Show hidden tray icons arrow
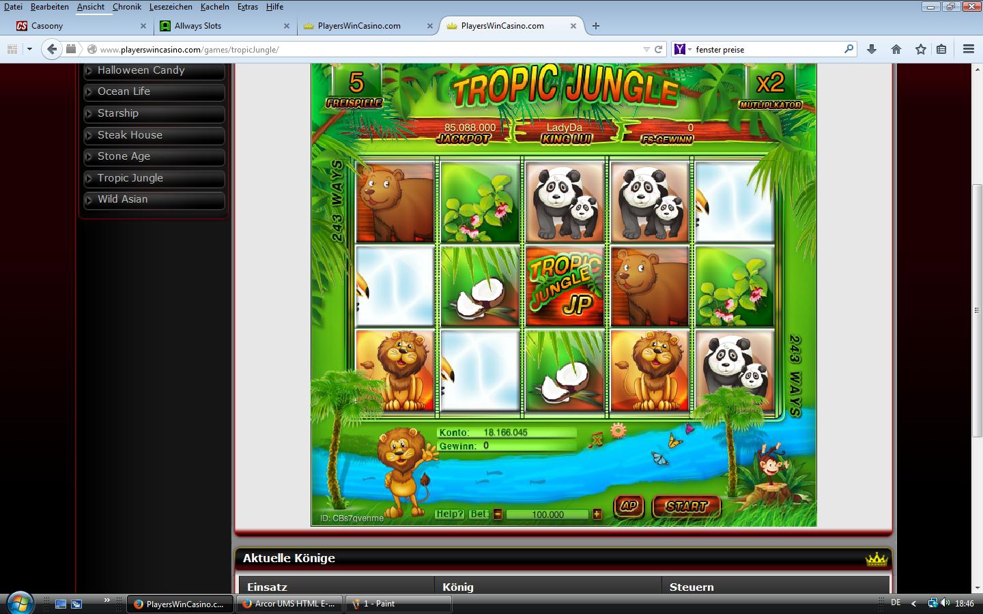The image size is (983, 614). pos(914,603)
